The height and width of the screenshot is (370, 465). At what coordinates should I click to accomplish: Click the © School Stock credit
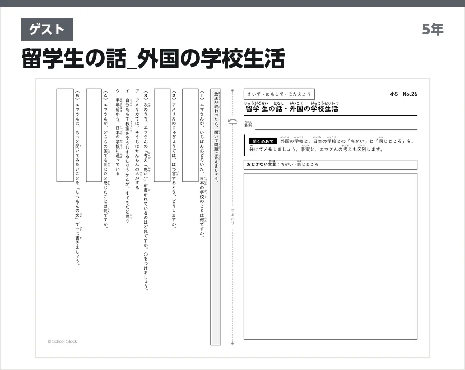point(62,341)
